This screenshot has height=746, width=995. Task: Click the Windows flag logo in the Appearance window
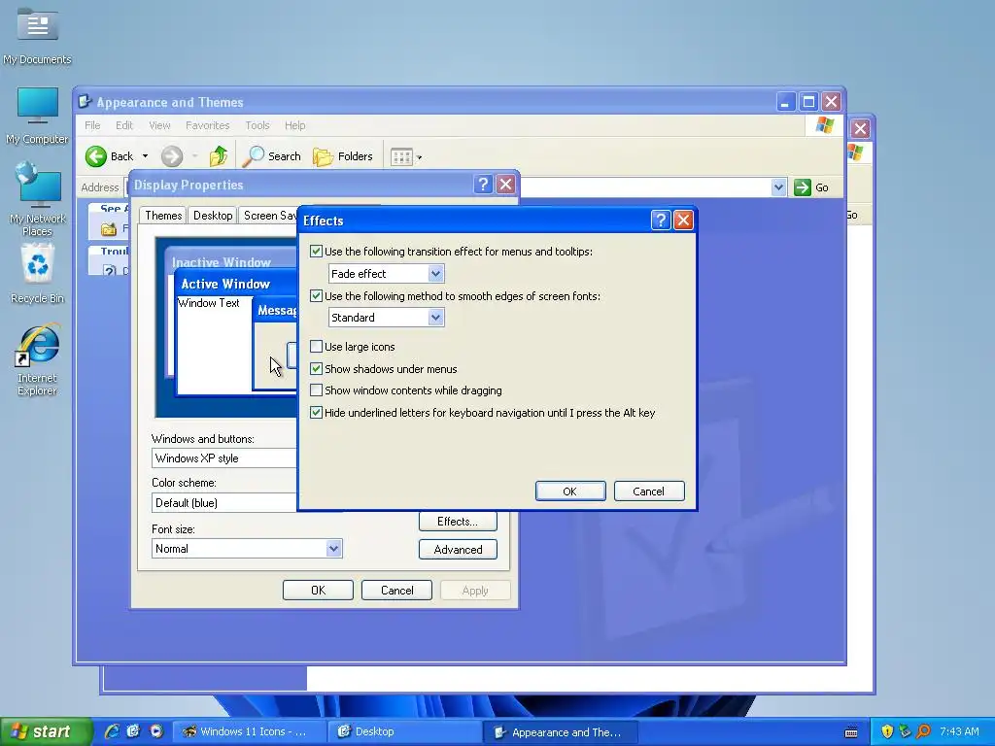[x=825, y=125]
